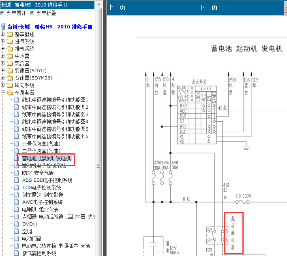Click the 转向系统 folder icon
The image size is (287, 256).
pyautogui.click(x=10, y=85)
